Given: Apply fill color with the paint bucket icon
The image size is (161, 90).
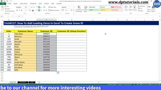Looking at the screenshot, I should tap(30, 10).
